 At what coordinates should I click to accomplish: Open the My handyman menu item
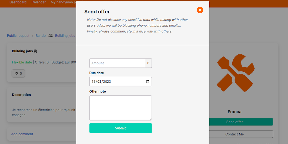63,2
